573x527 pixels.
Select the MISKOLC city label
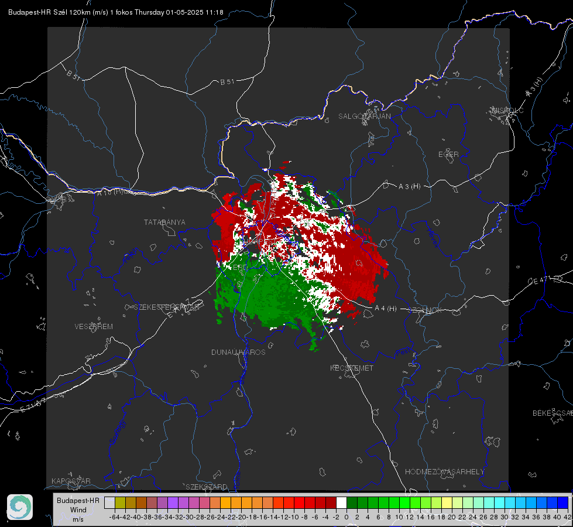[x=507, y=110]
